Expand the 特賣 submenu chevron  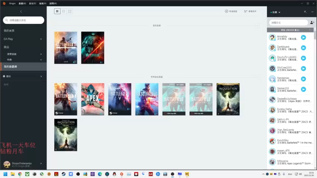[x=41, y=60]
